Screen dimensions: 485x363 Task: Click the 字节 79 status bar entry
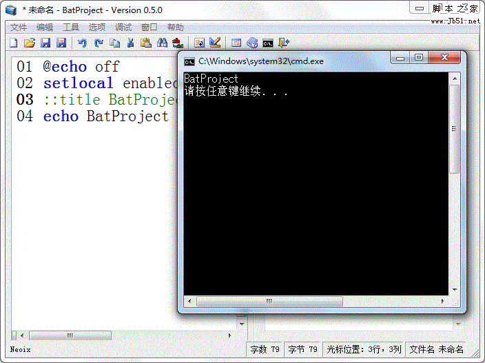pyautogui.click(x=302, y=349)
